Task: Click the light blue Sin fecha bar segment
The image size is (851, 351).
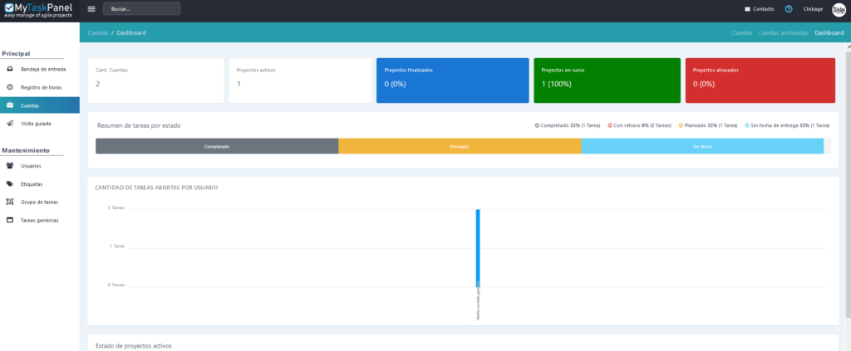Action: (x=702, y=146)
